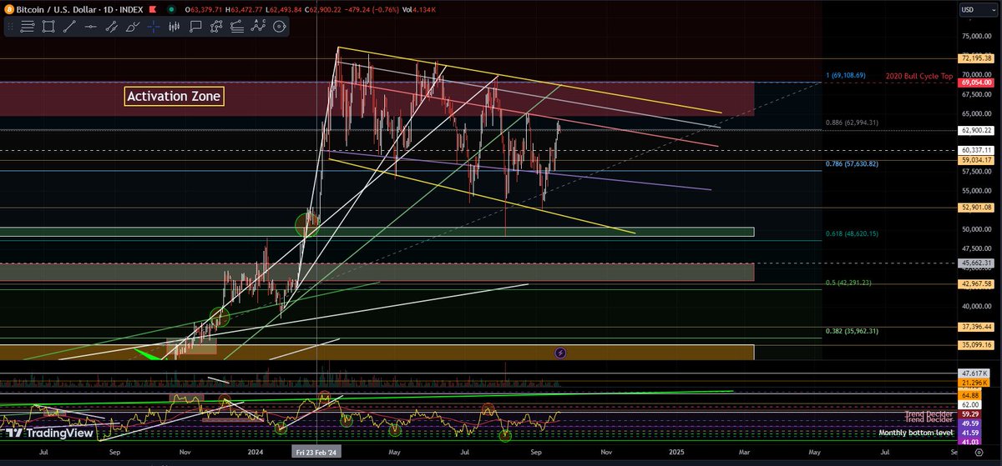Select the Fib channel lines tool
1002x466 pixels.
click(x=237, y=27)
